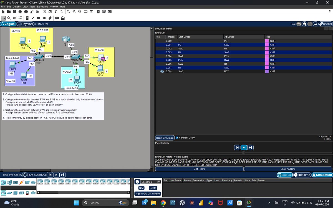Switch to the Physical workspace view
Viewport: 333px width, 208px height.
pyautogui.click(x=25, y=24)
